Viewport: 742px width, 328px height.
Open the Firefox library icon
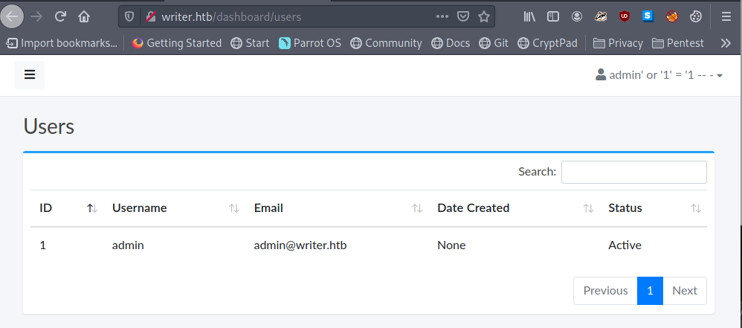point(529,16)
